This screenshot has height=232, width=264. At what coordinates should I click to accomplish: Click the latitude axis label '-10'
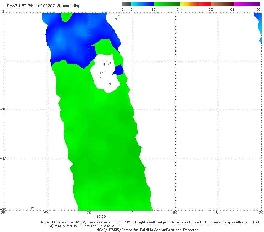(3, 109)
